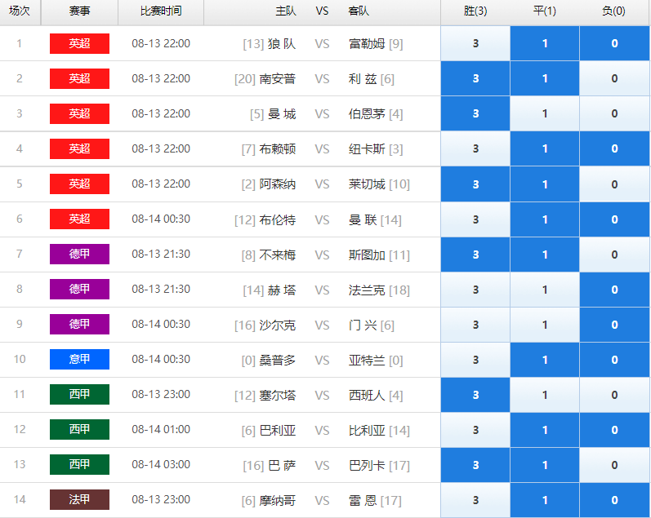Select draw (1) for match 4 布赖顿
The image size is (651, 518).
click(x=545, y=148)
